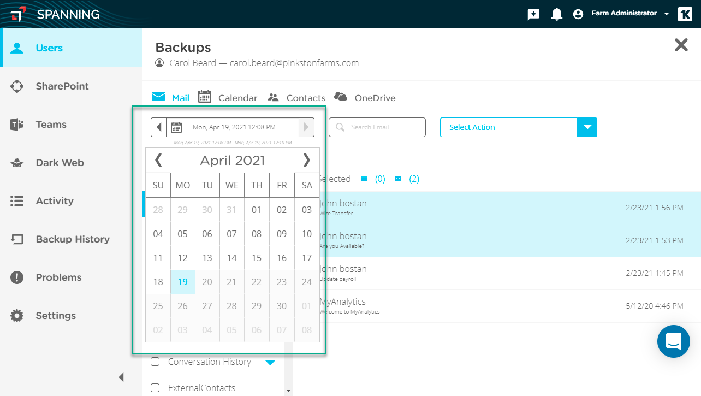Select April 01 in the calendar
Image resolution: width=701 pixels, height=396 pixels.
(257, 210)
